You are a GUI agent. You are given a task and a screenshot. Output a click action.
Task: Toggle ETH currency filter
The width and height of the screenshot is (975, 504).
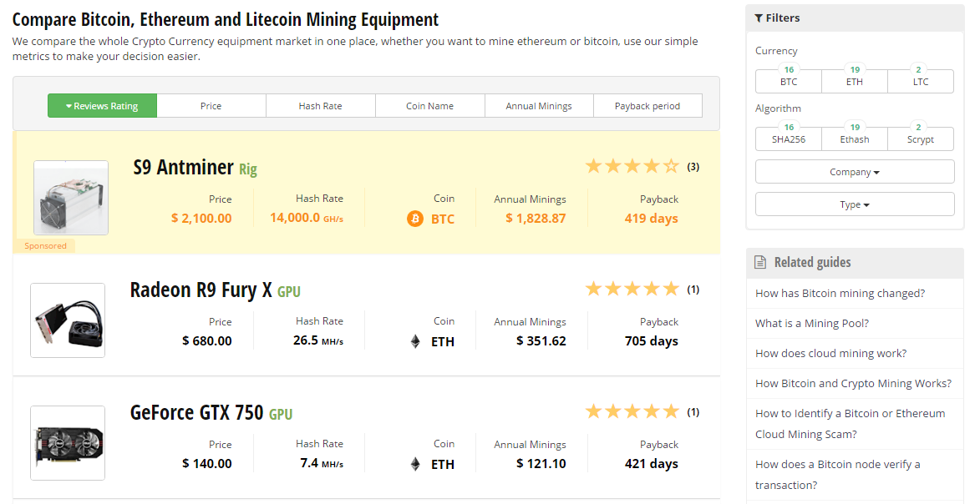tap(855, 81)
